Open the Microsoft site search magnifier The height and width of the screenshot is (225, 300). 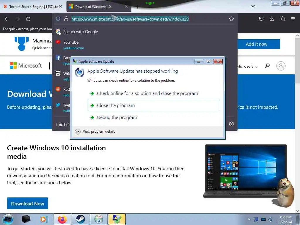267,66
